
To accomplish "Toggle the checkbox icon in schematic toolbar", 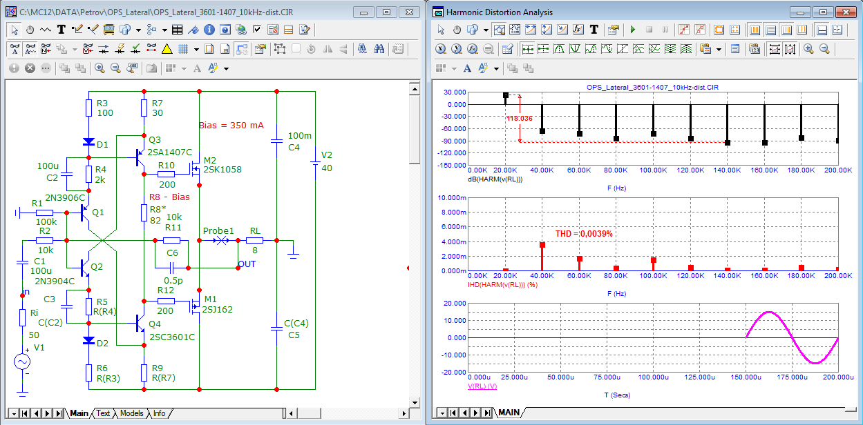I will coord(257,30).
